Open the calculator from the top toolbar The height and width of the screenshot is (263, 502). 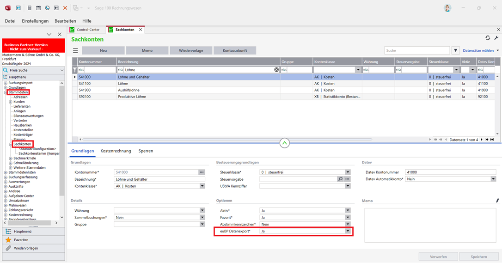[30, 8]
